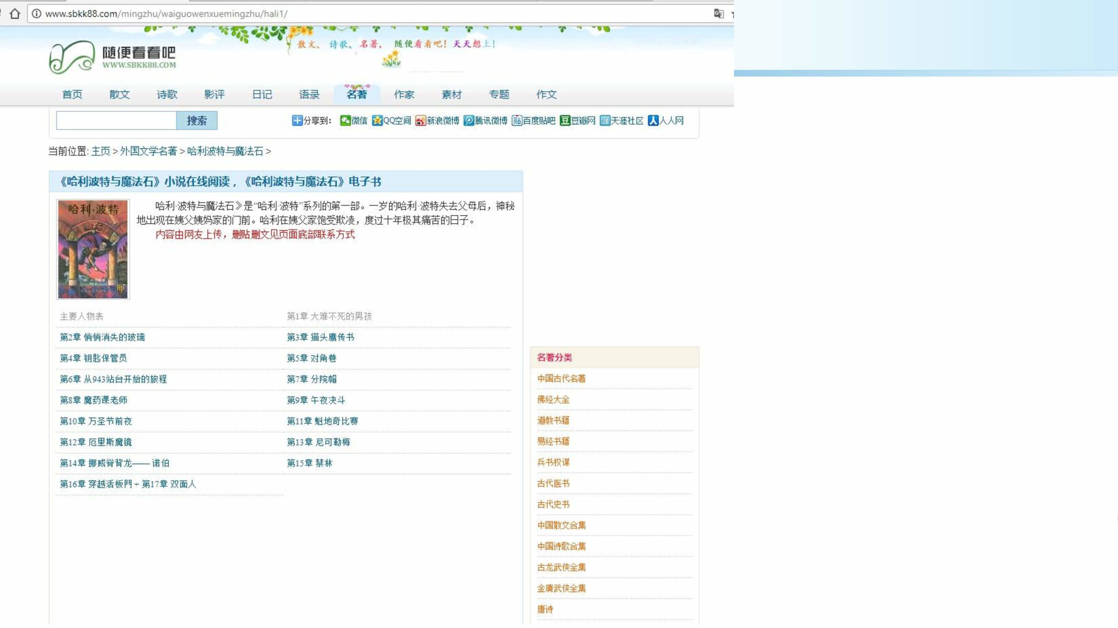
Task: Open 第4章 钥匙保管员
Action: pos(94,358)
